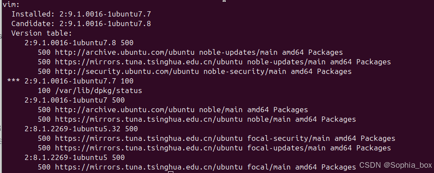This screenshot has height=173, width=434.
Task: Open the tuna mirror noble-updates/main URL
Action: click(x=148, y=62)
